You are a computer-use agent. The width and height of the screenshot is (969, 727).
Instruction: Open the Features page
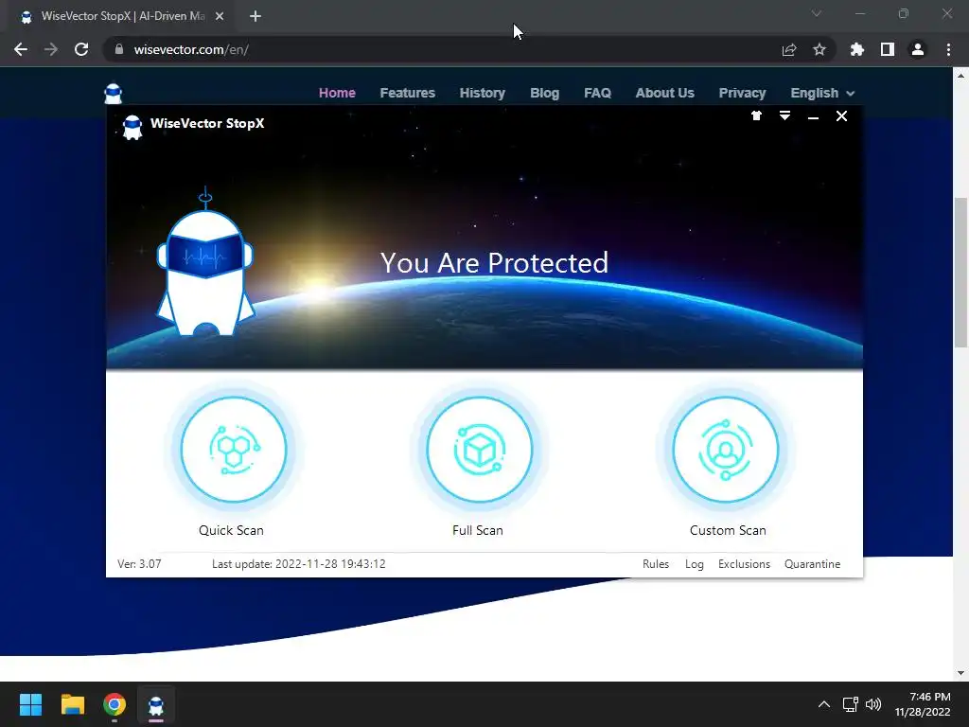(x=407, y=93)
